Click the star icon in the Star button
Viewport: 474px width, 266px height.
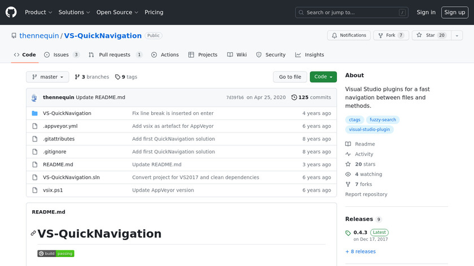click(x=419, y=35)
